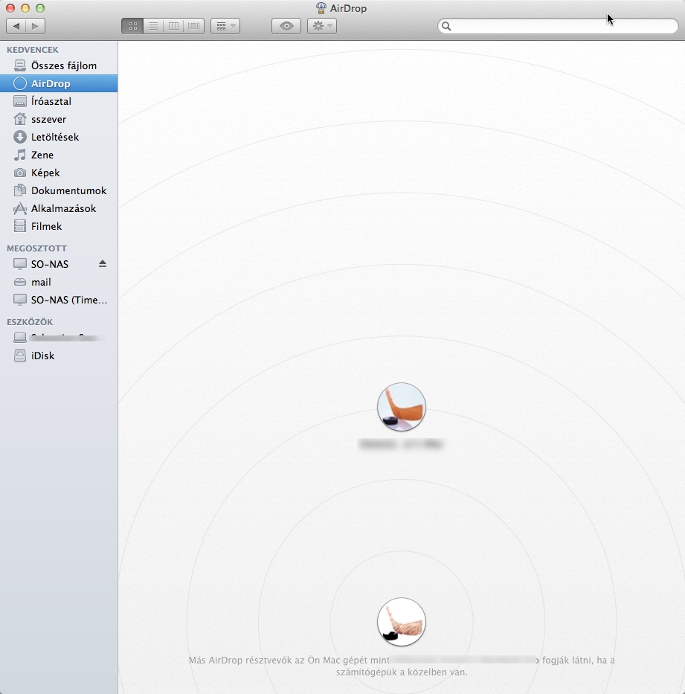Open the Filmek folder
This screenshot has height=694, width=685.
(x=59, y=226)
